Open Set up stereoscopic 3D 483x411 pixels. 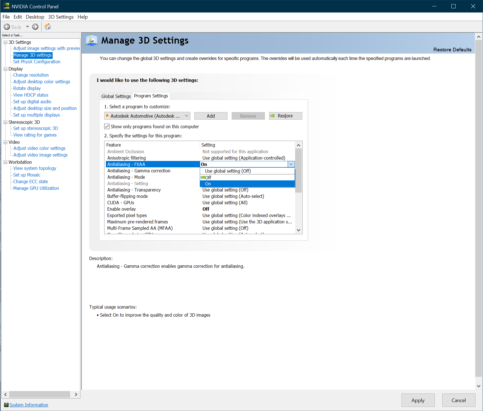[x=36, y=128]
